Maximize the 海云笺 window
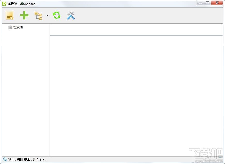The image size is (225, 164). (x=207, y=3)
